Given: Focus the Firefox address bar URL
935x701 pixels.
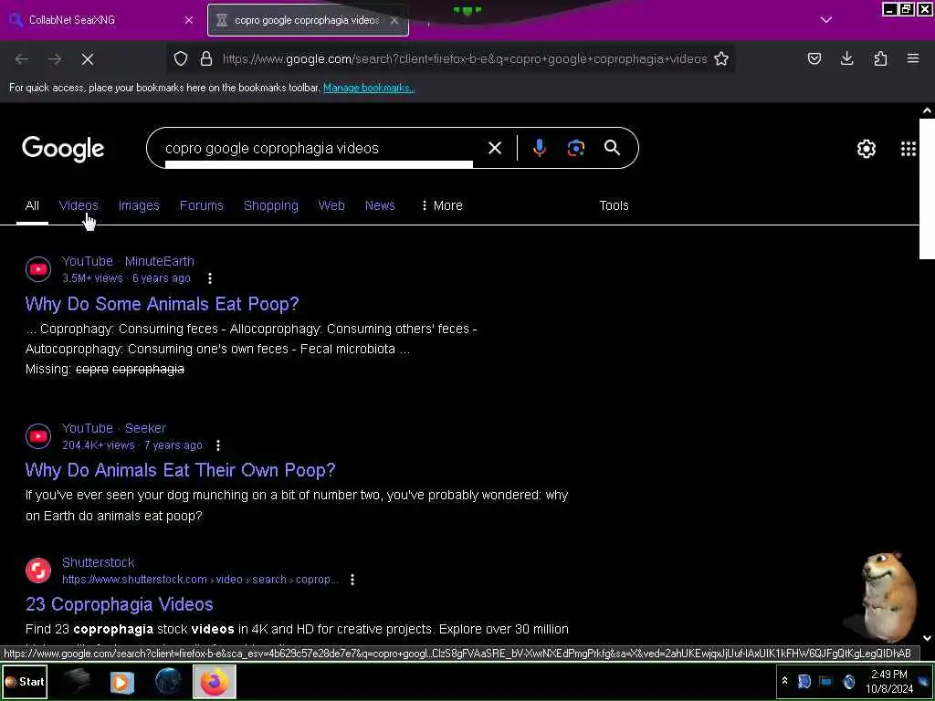Looking at the screenshot, I should [465, 58].
